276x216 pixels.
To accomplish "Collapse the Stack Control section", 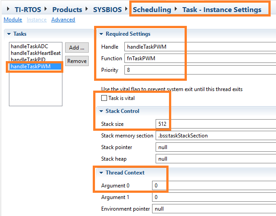I will tap(101, 111).
